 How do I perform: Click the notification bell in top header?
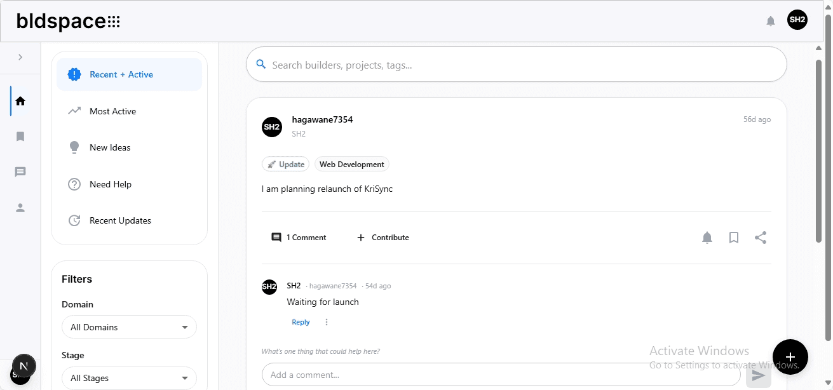[771, 21]
